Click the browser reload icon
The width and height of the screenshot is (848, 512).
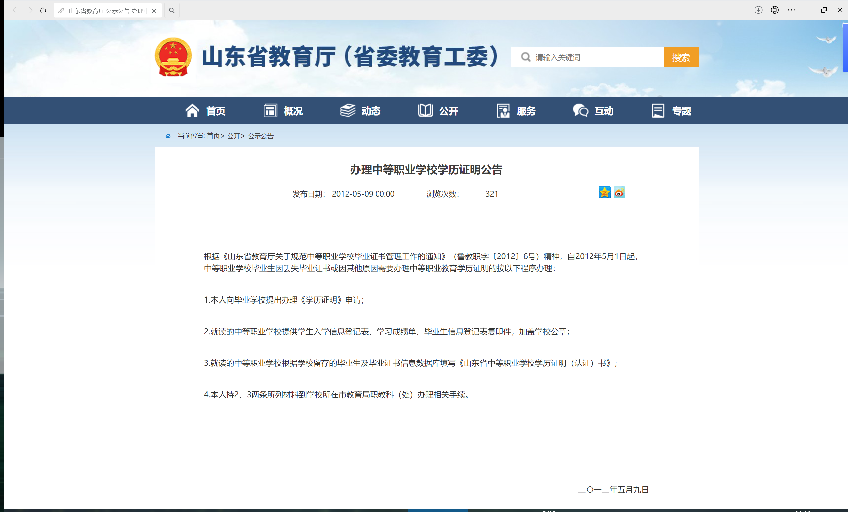pos(43,11)
